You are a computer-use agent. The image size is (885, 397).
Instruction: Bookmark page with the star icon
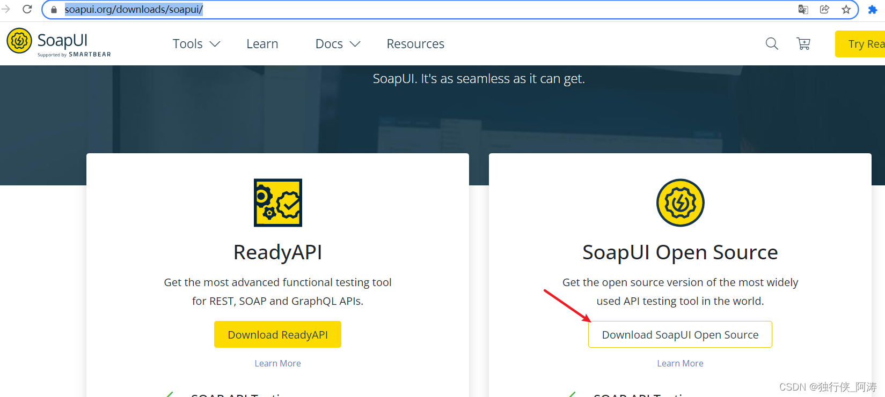(x=846, y=9)
